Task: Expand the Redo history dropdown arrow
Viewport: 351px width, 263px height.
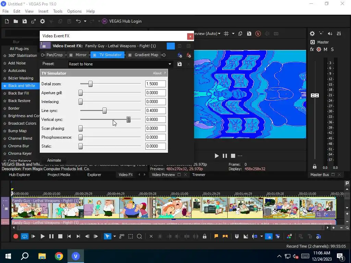Action: tap(99, 21)
